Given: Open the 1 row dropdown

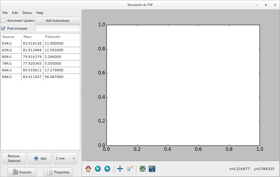Looking at the screenshot, I should tap(66, 158).
